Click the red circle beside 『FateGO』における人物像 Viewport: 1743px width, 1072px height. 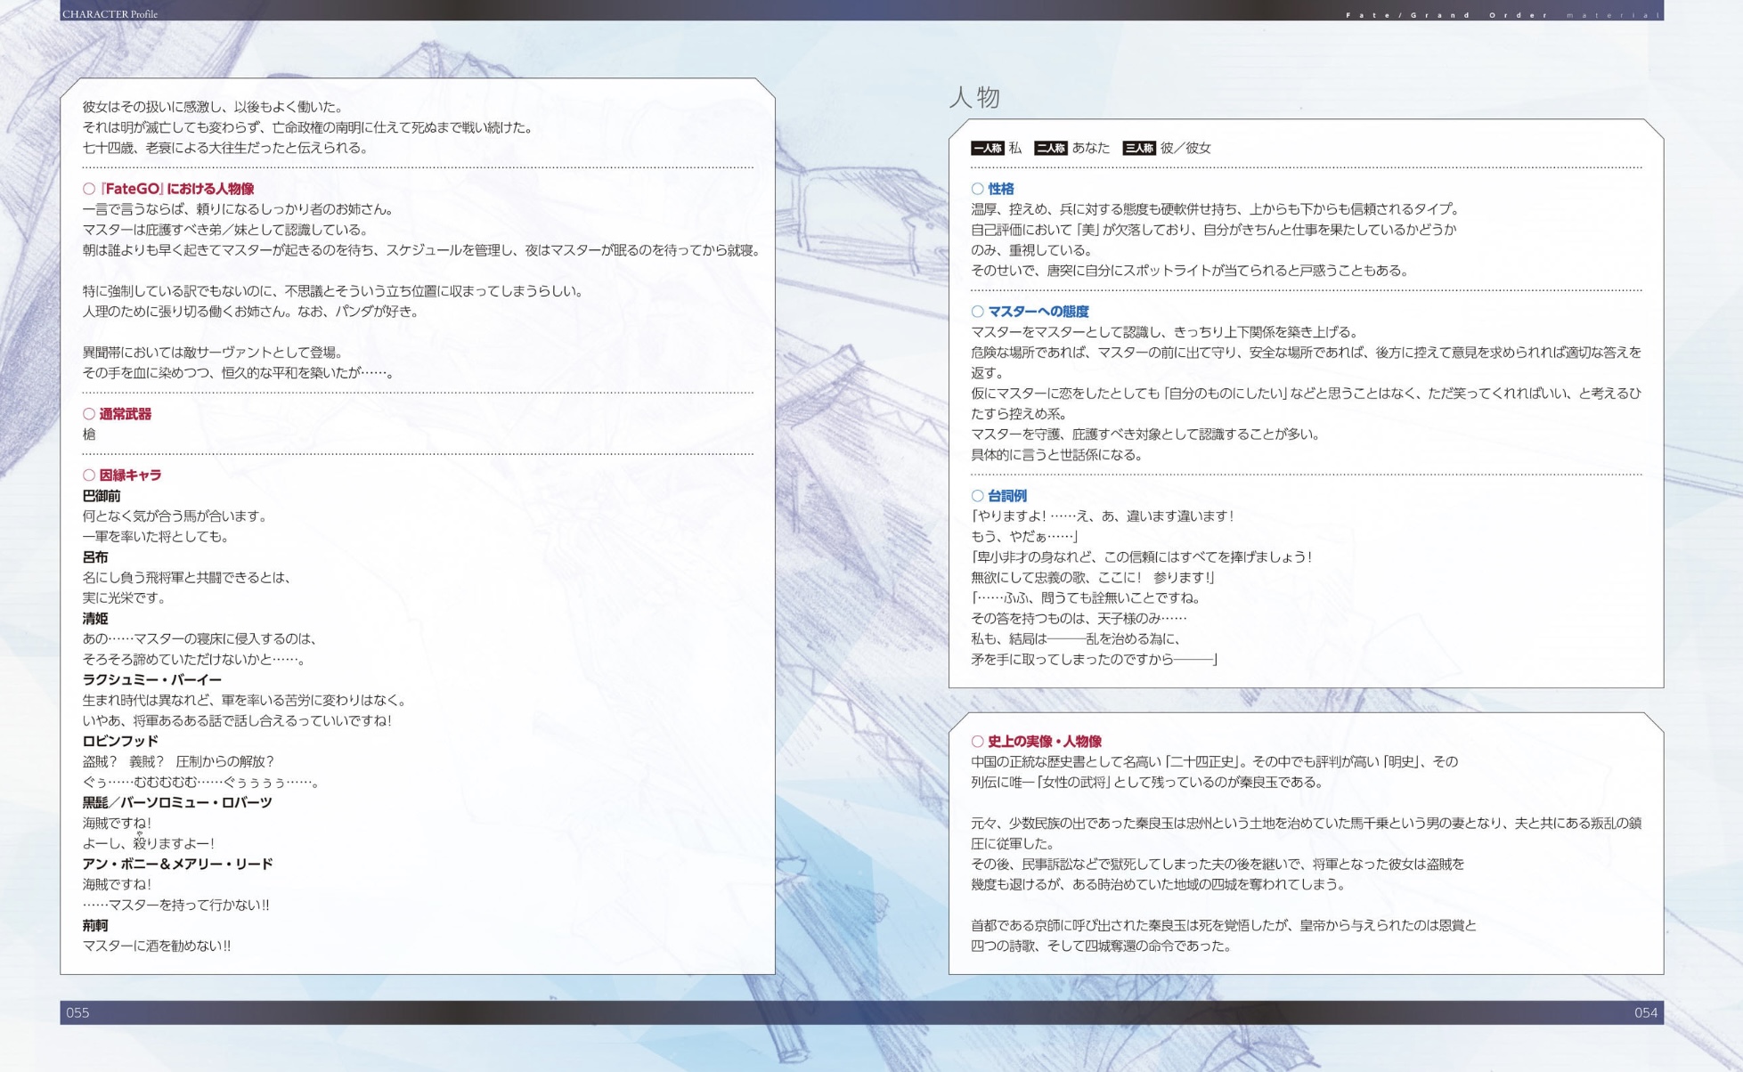[89, 189]
